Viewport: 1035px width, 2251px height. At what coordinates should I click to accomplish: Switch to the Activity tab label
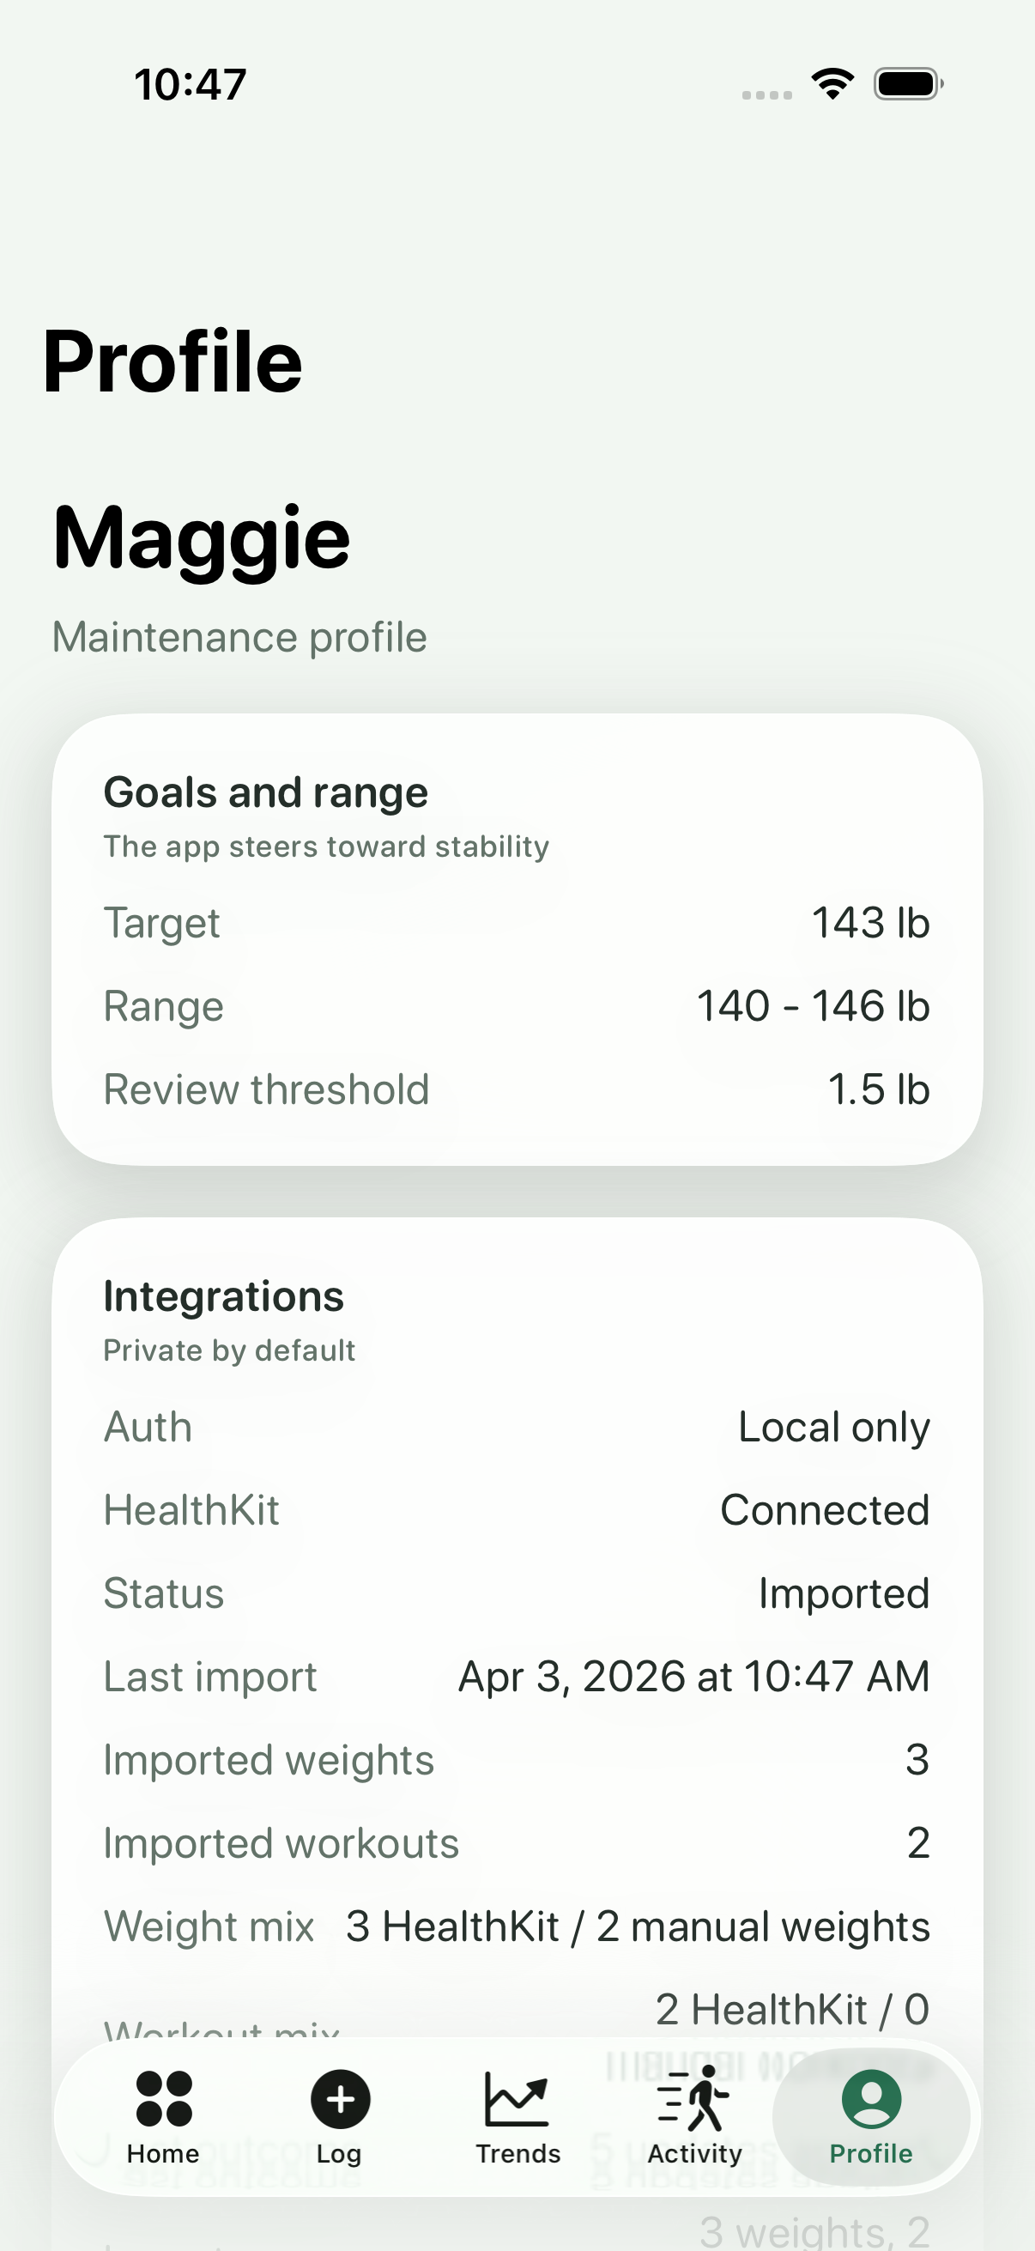[694, 2154]
